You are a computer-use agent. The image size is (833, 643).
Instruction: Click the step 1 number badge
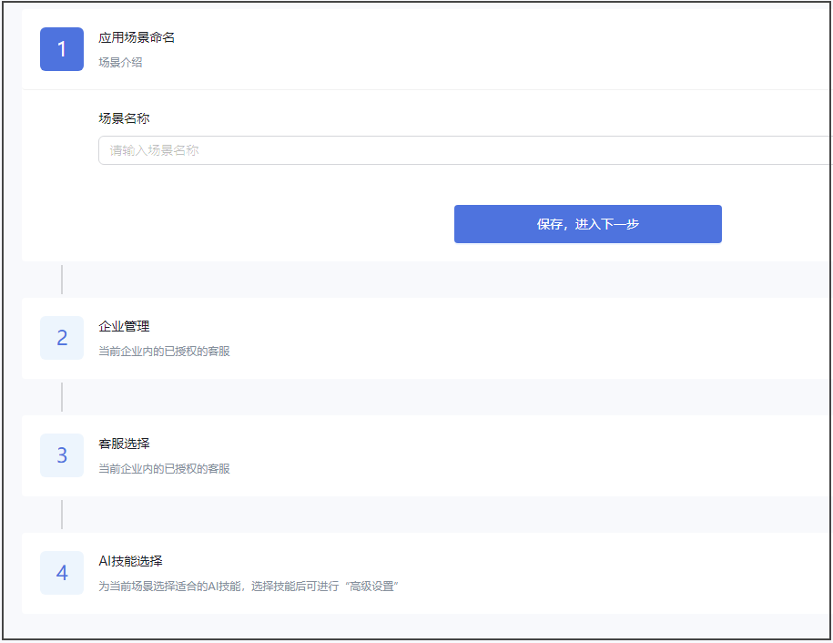[x=62, y=49]
